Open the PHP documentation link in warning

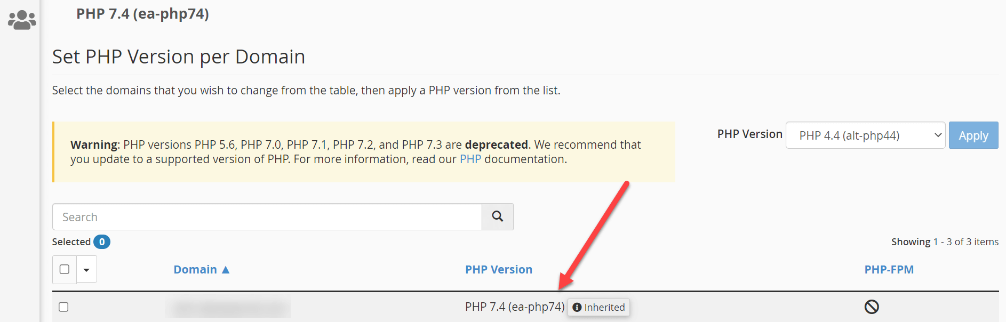click(x=470, y=159)
